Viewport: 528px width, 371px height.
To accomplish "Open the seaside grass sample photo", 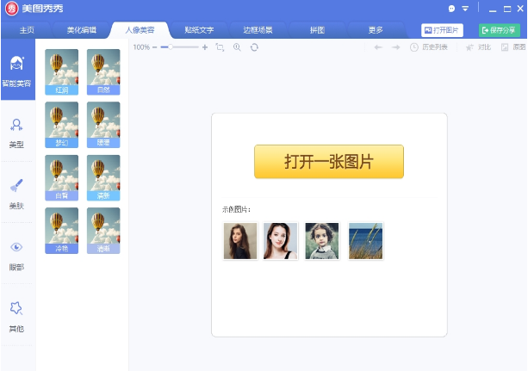I will 366,241.
